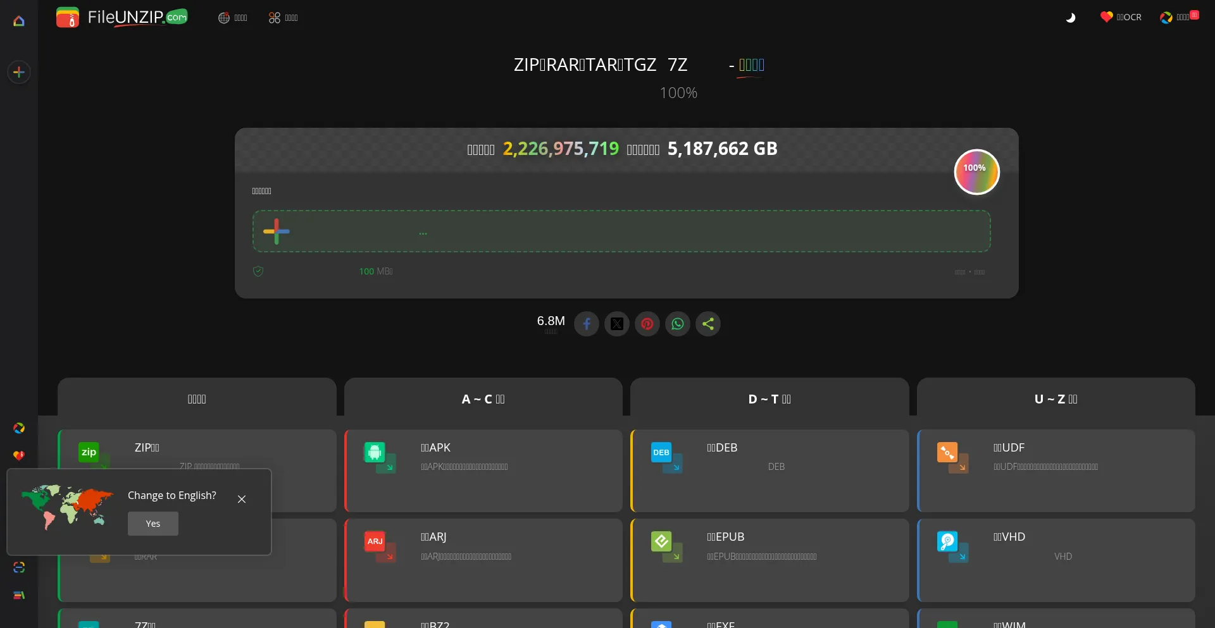This screenshot has height=628, width=1215.
Task: Click the green generic share icon
Action: pyautogui.click(x=708, y=324)
